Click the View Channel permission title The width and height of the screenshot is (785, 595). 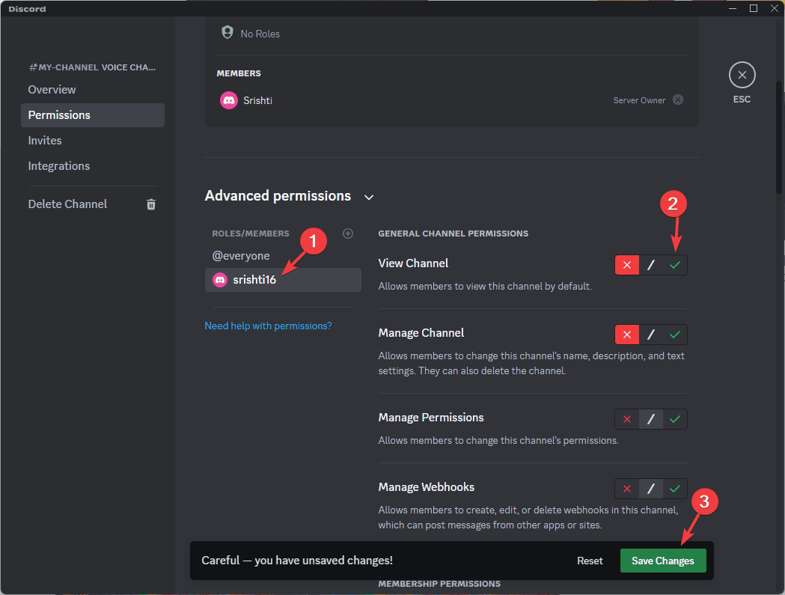coord(413,263)
